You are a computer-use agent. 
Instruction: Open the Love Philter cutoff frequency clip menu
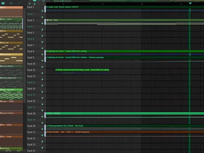pos(47,132)
